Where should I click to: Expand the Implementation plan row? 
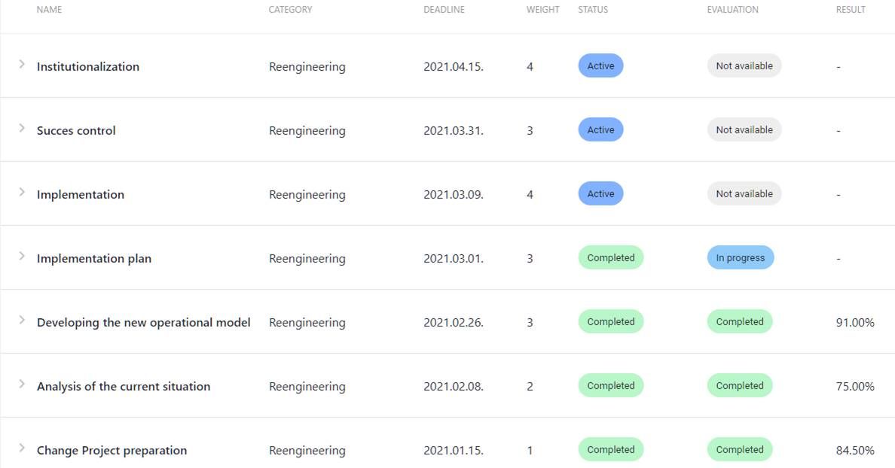(22, 257)
